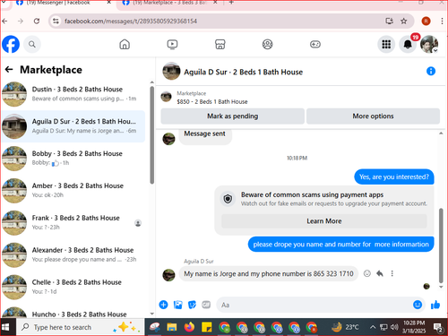Show hidden system tray icons
Screen dimensions: 448x336
click(x=373, y=327)
